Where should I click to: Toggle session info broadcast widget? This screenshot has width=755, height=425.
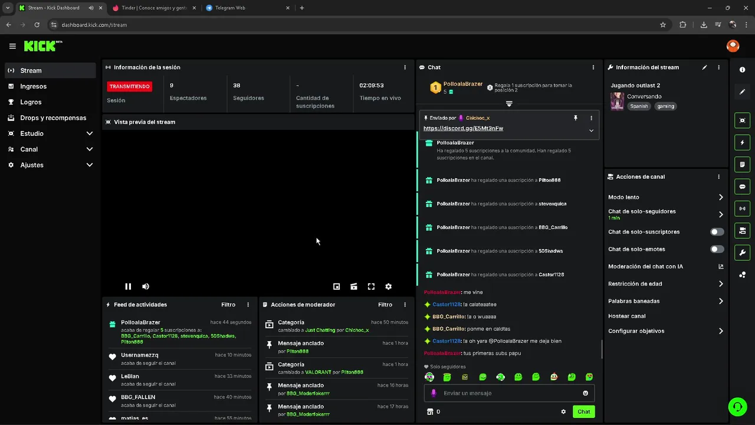(x=742, y=208)
